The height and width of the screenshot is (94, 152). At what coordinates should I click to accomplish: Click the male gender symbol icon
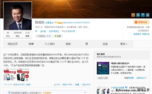[x=36, y=31]
